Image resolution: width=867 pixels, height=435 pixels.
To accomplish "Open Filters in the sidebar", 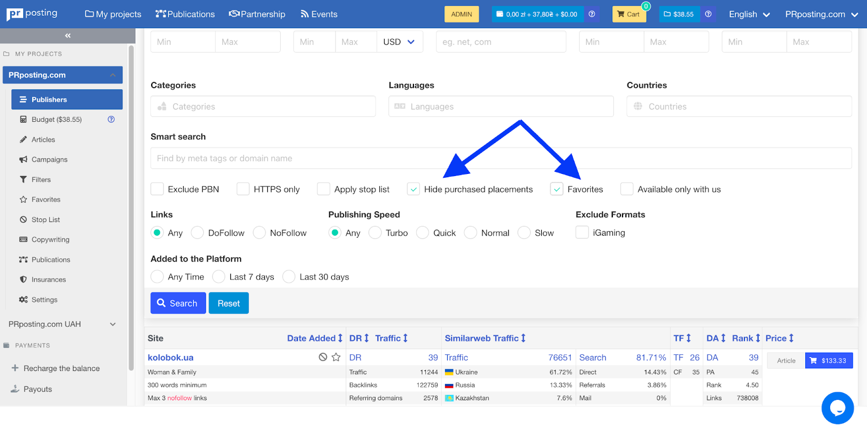I will pyautogui.click(x=41, y=180).
